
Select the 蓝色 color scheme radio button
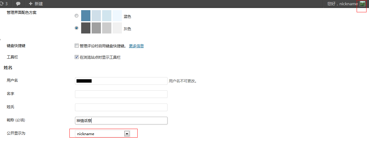[77, 16]
